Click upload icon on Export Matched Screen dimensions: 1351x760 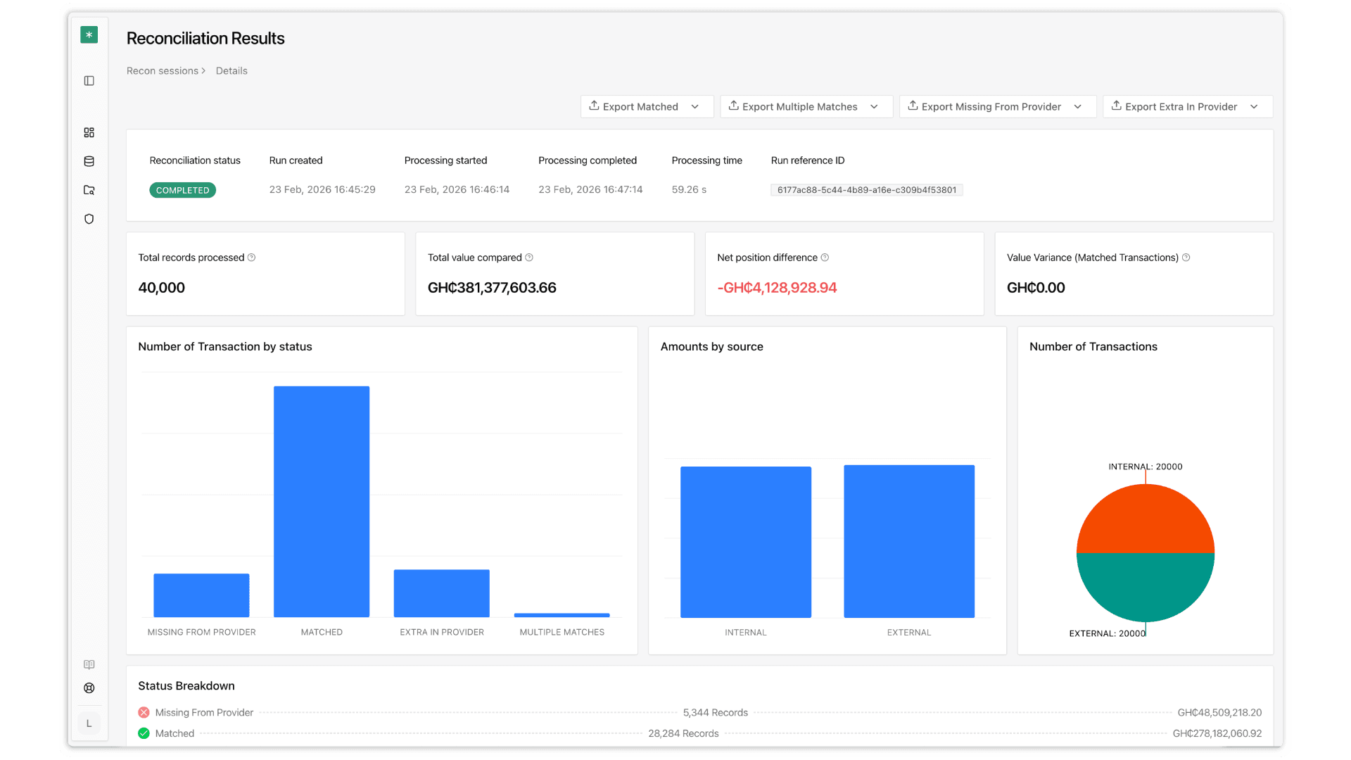(594, 106)
